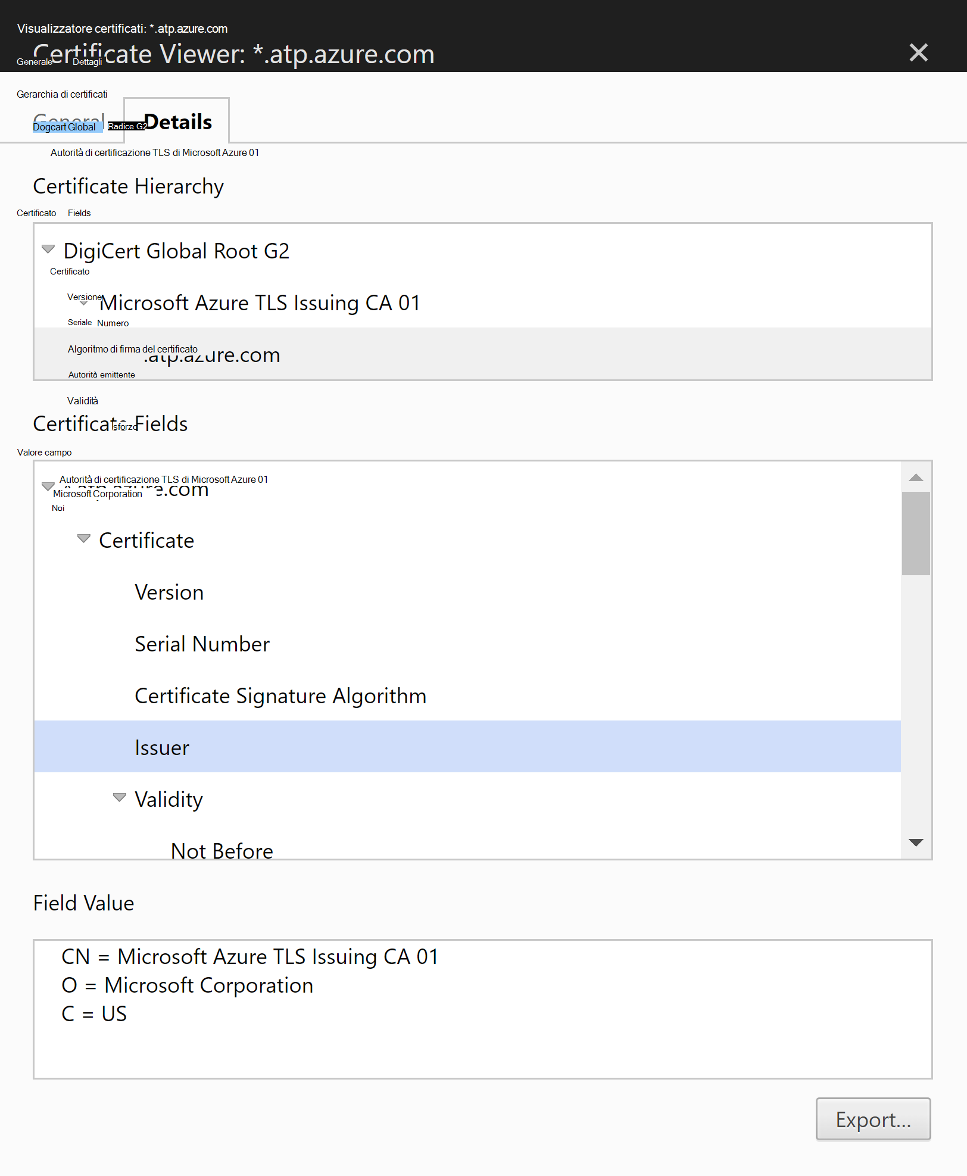Select the Serial Number field
This screenshot has width=967, height=1176.
202,644
